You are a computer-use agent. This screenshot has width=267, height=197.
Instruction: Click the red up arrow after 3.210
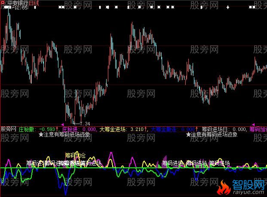(146, 129)
